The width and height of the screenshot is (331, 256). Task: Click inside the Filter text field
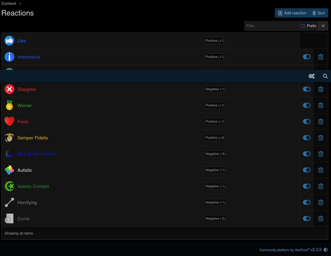272,26
